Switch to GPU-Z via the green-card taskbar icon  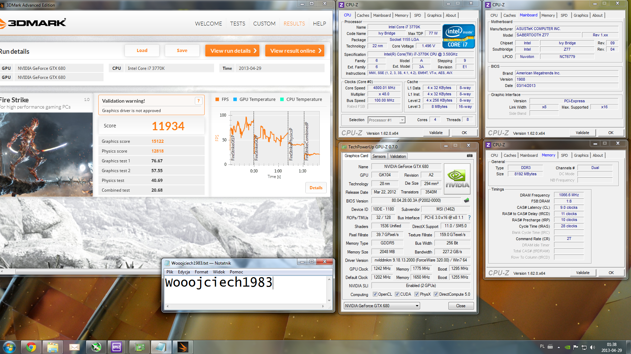(140, 347)
